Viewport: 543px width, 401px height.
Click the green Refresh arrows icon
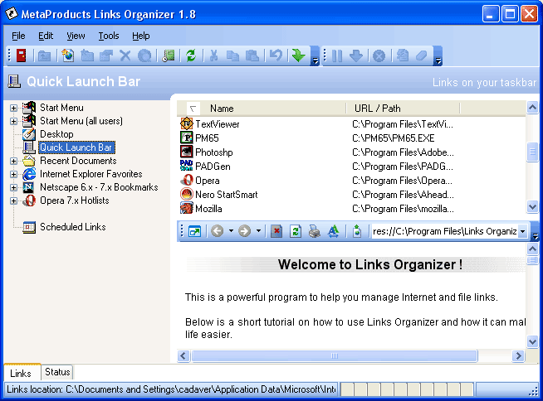point(191,56)
